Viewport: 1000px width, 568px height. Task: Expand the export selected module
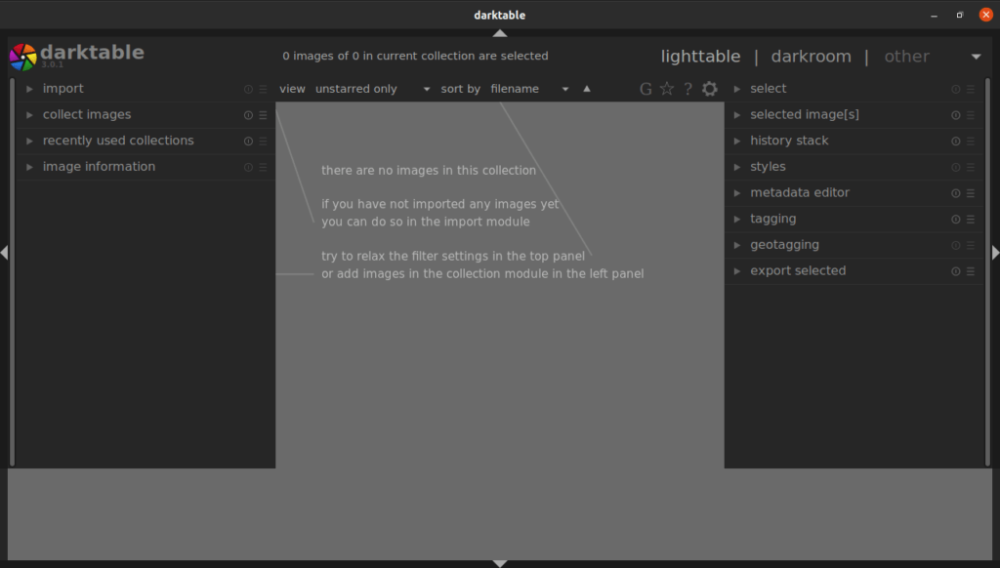(x=736, y=271)
